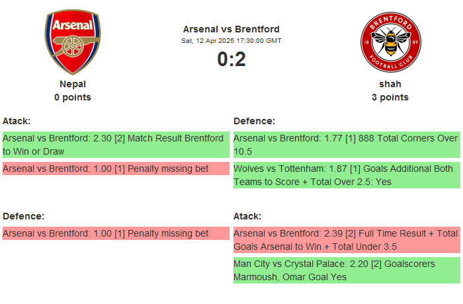Image resolution: width=463 pixels, height=304 pixels.
Task: Click the 3 points label
Action: pos(390,97)
